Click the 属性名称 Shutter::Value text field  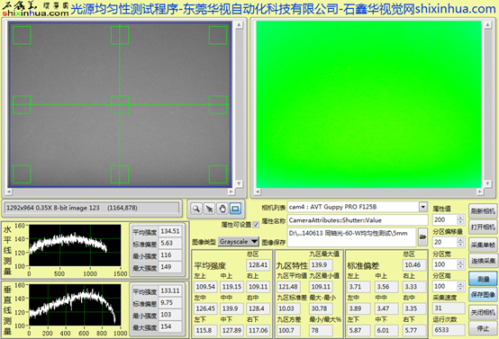pos(358,220)
